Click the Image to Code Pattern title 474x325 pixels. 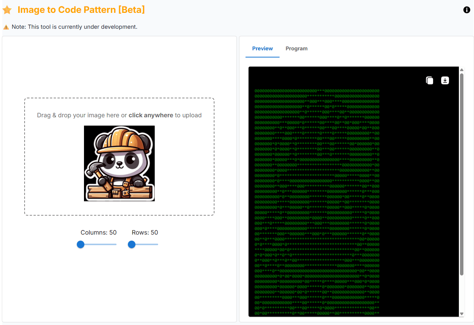[x=81, y=9]
